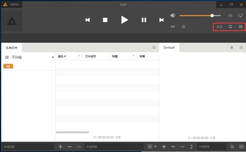Open filter for the 标题 column
246x152 pixels.
point(134,56)
